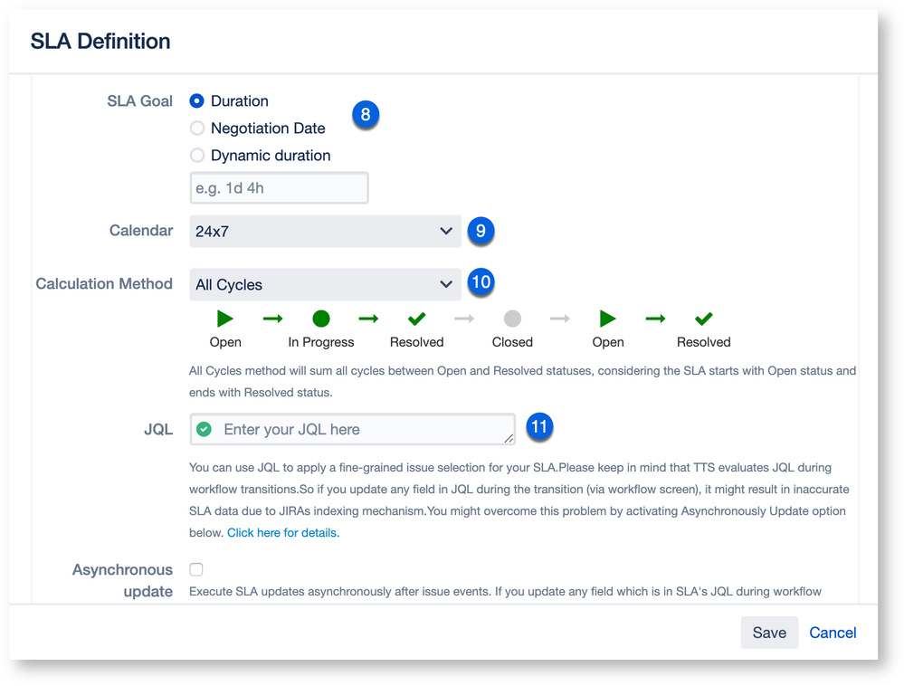Select the Negotiation Date radio option

point(197,128)
